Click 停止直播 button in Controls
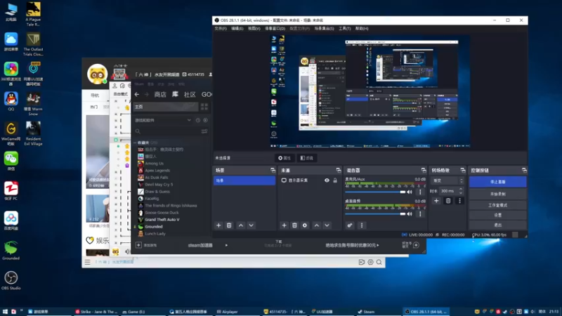 [x=497, y=182]
